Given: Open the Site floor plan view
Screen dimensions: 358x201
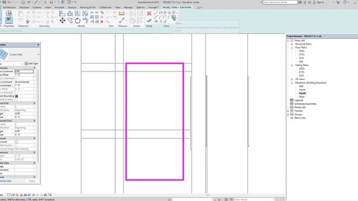Looking at the screenshot, I should point(301,61).
